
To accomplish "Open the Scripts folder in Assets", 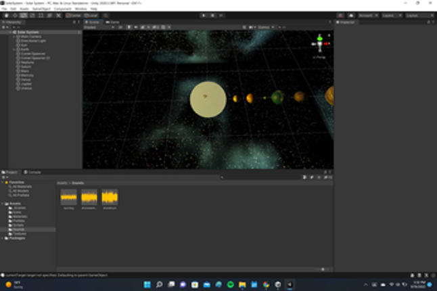I will click(x=18, y=225).
